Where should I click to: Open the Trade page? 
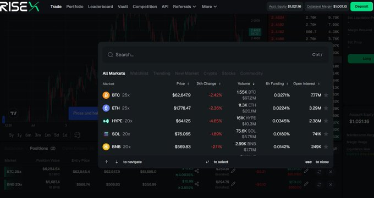coord(56,7)
